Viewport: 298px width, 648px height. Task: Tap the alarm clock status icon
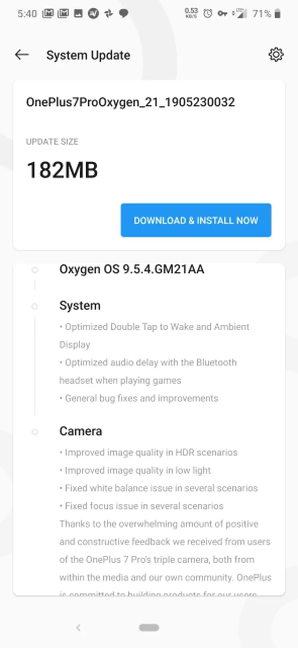point(208,14)
